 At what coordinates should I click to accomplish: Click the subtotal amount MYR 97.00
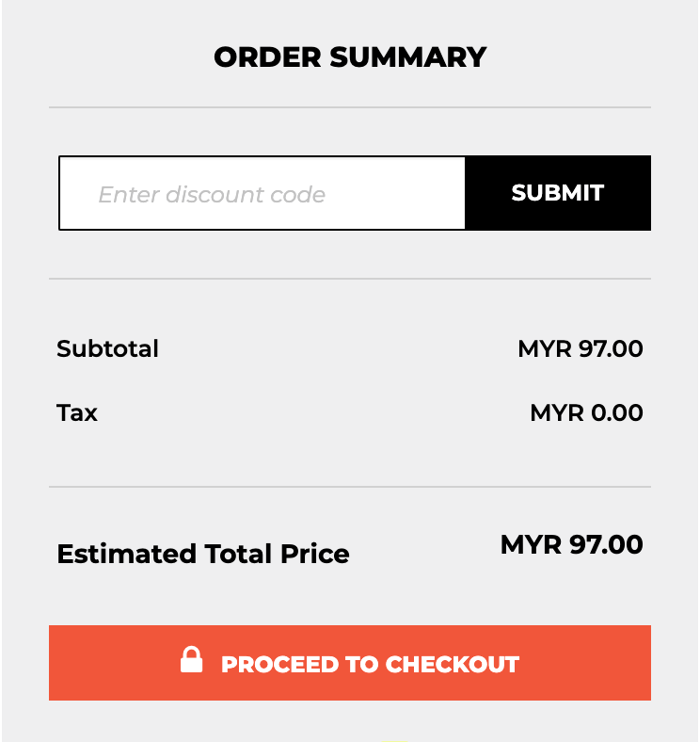click(581, 348)
